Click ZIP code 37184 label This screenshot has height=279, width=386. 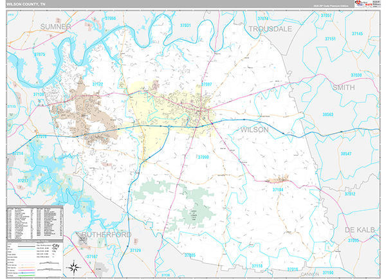[277, 190]
